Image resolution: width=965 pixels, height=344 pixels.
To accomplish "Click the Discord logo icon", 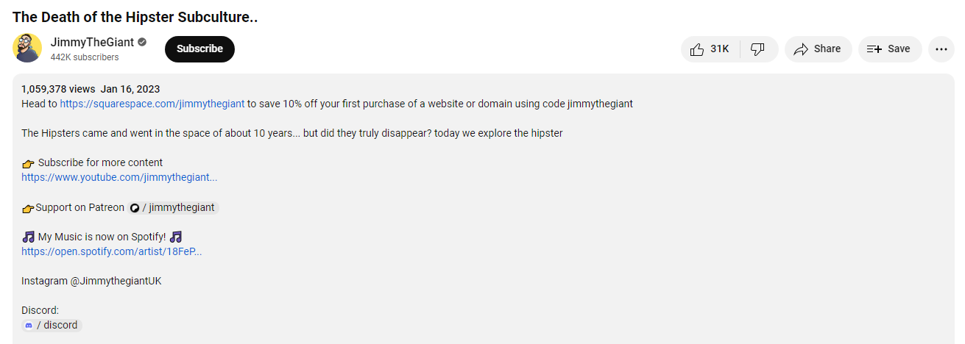I will 29,326.
